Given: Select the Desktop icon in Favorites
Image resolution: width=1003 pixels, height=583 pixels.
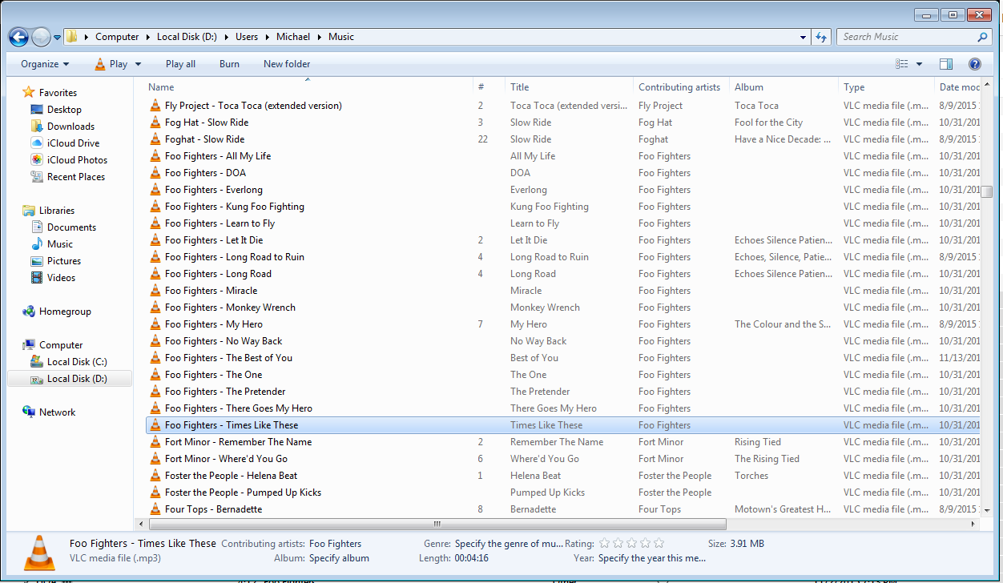Looking at the screenshot, I should [x=37, y=109].
